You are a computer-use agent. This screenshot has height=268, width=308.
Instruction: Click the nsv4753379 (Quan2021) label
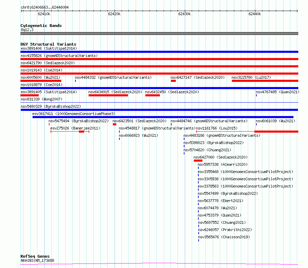(219, 215)
